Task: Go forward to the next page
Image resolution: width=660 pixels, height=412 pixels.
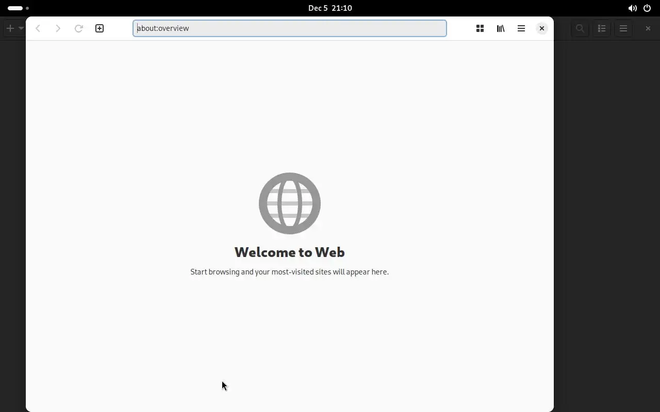Action: [x=58, y=28]
